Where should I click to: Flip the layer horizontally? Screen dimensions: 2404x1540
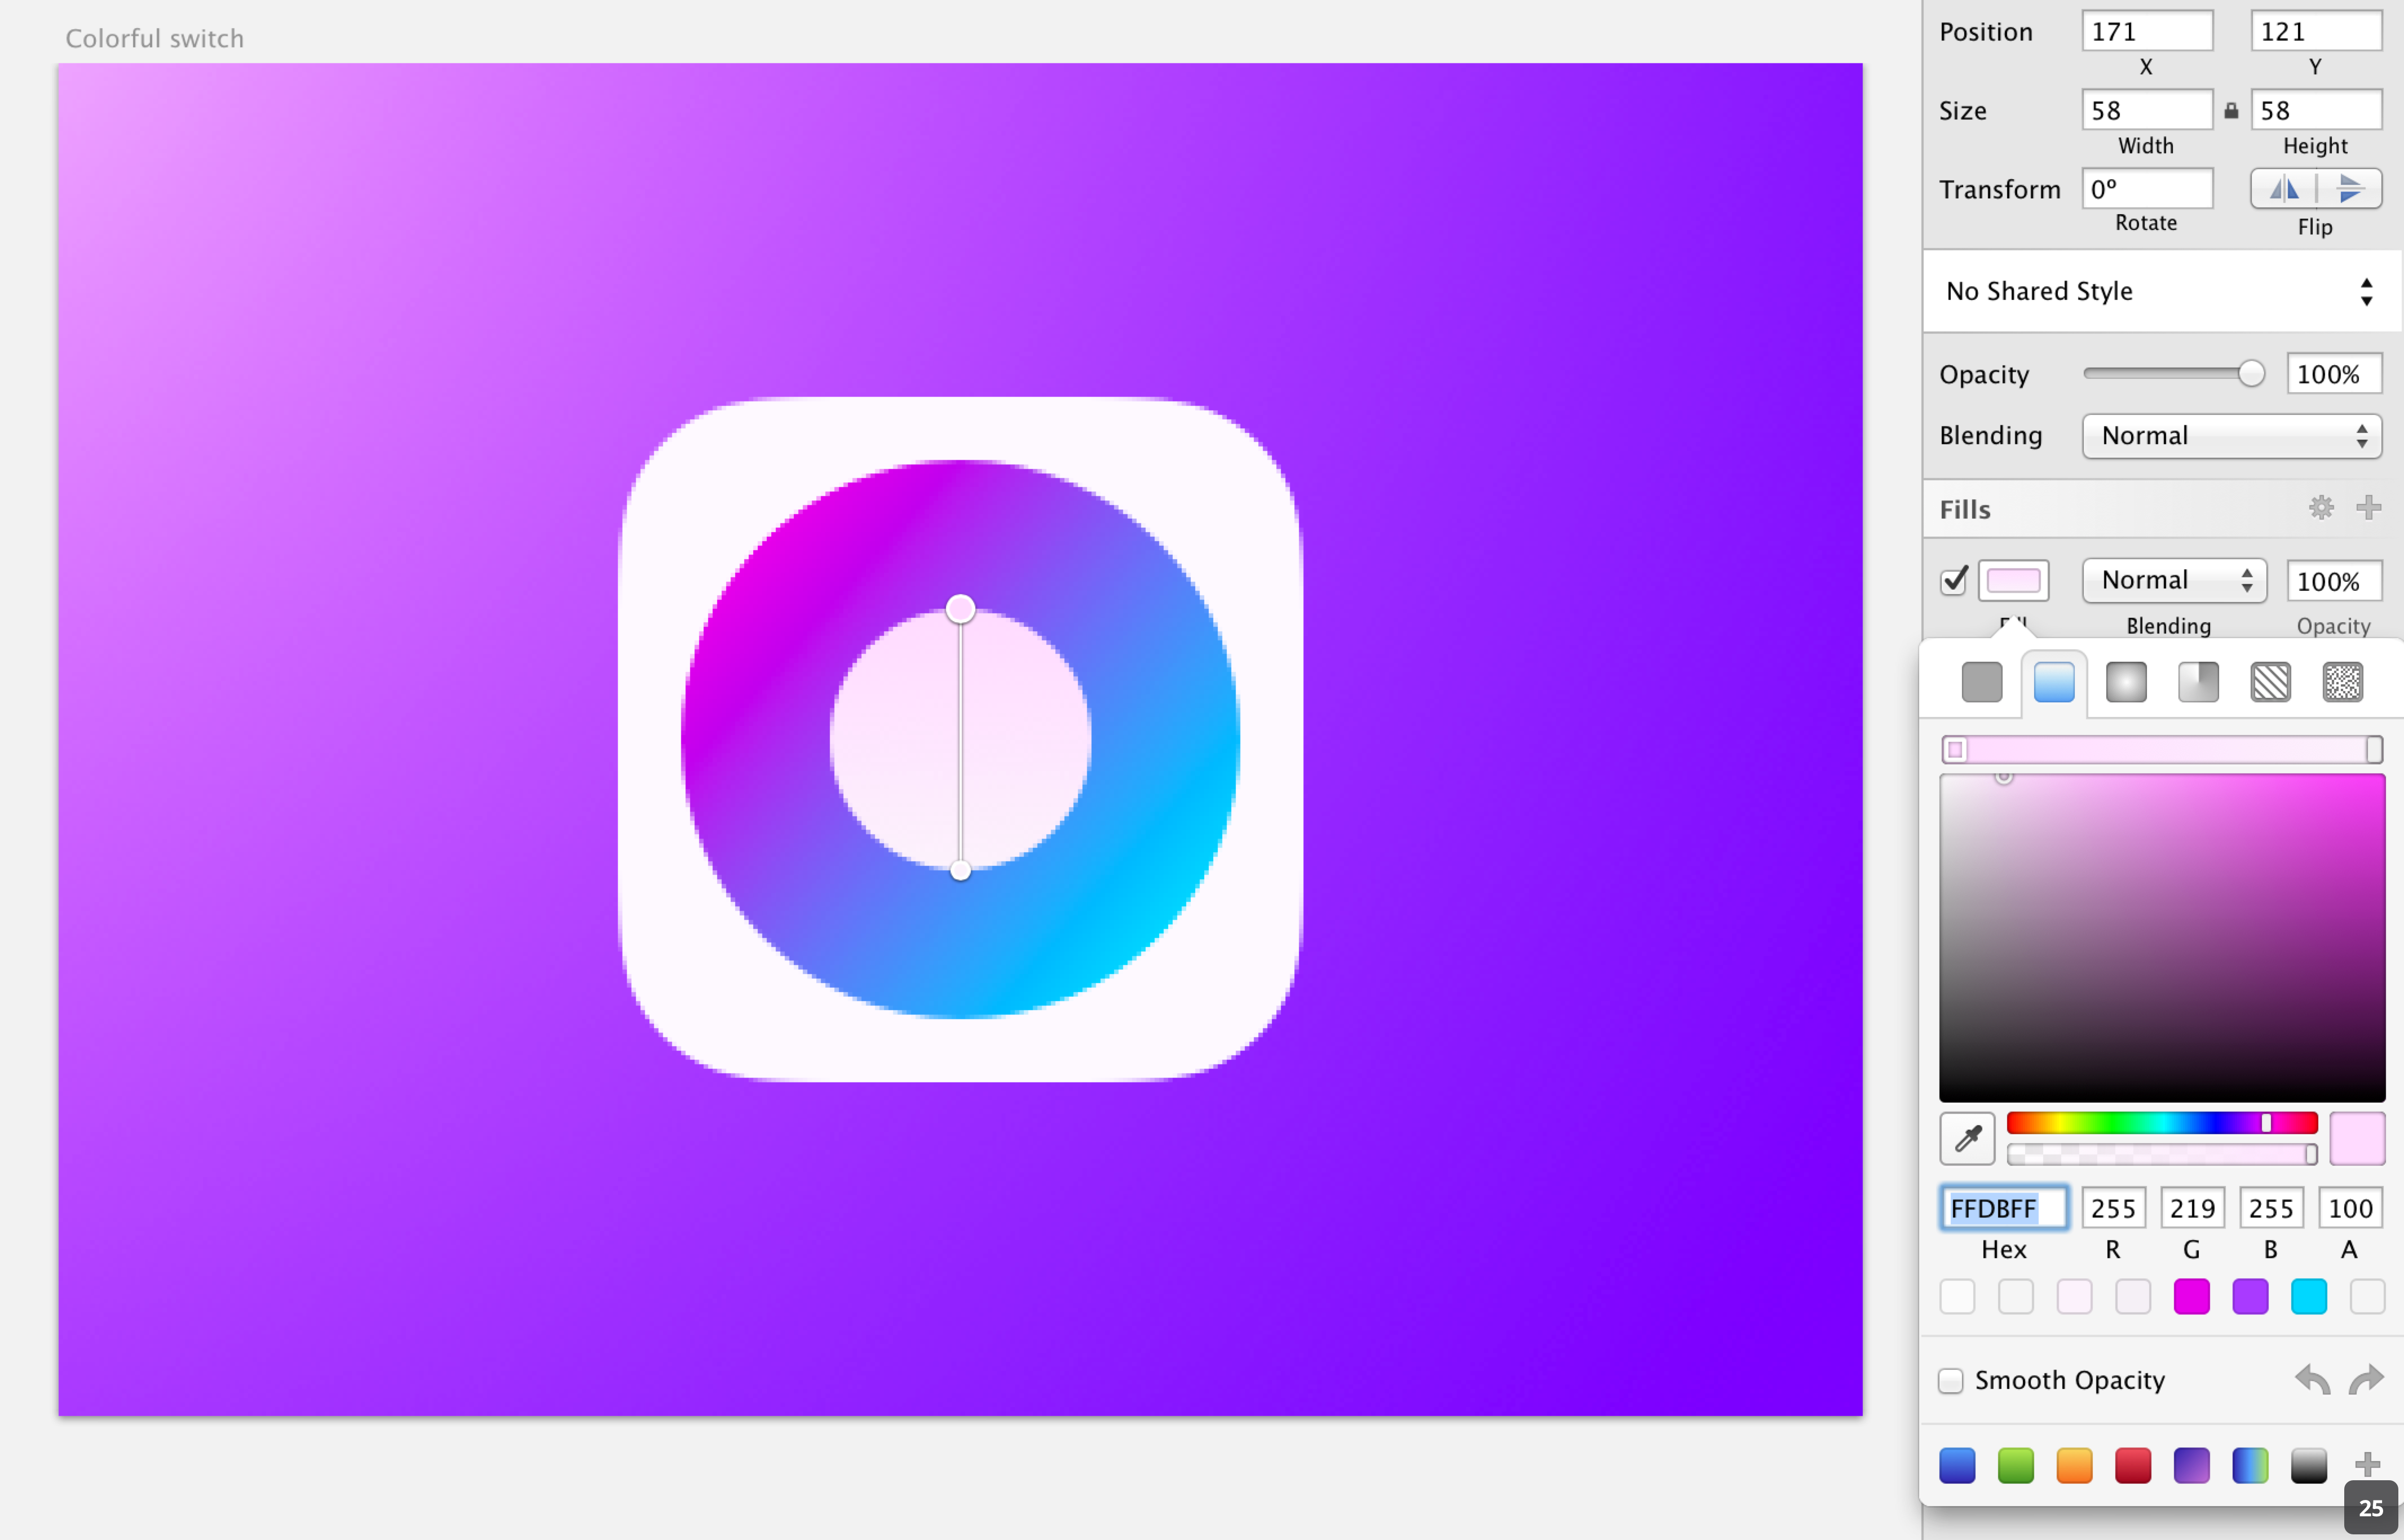[x=2284, y=189]
